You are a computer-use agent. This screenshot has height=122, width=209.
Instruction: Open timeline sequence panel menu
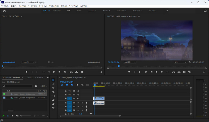click(x=85, y=78)
